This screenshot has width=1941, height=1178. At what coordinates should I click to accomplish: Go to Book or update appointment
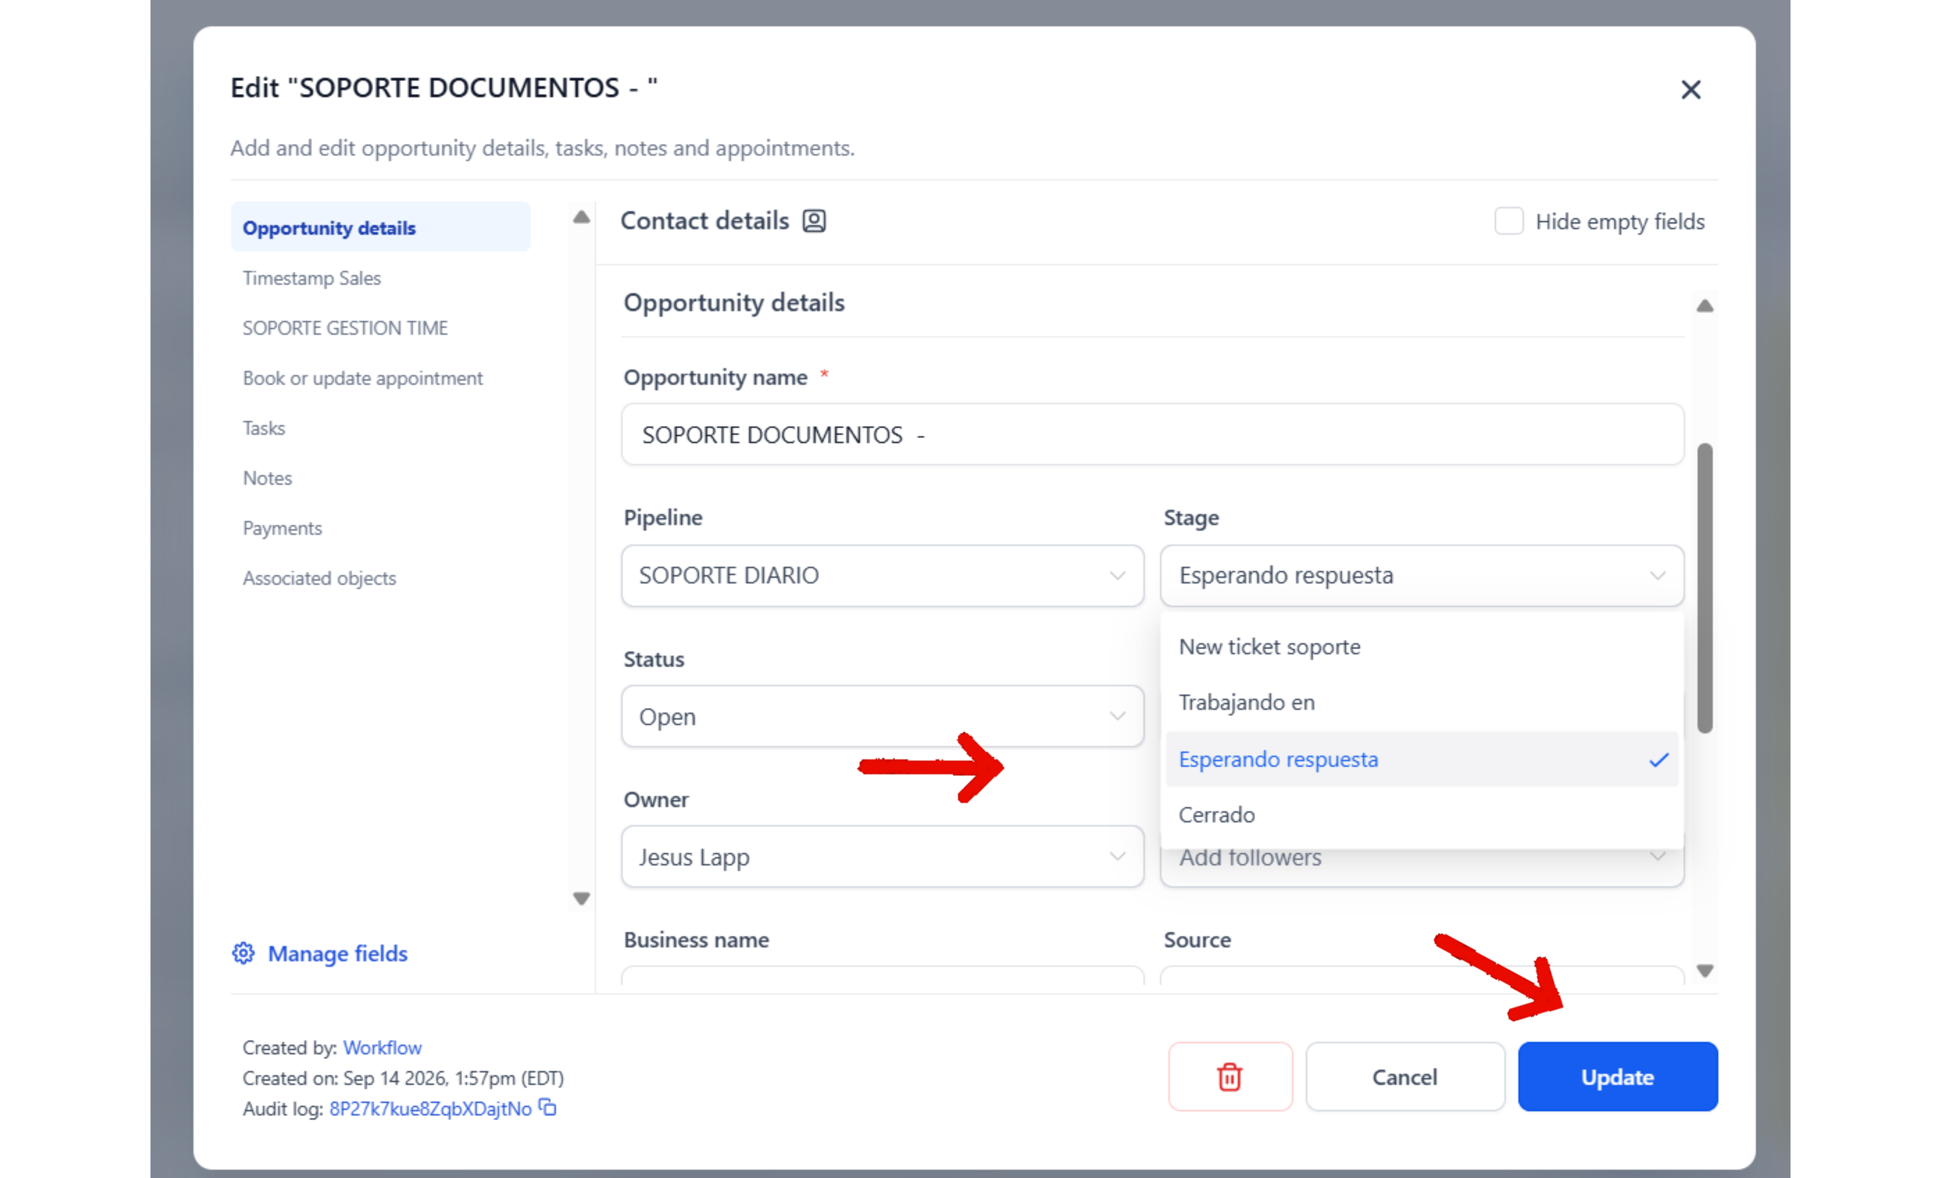[x=362, y=378]
